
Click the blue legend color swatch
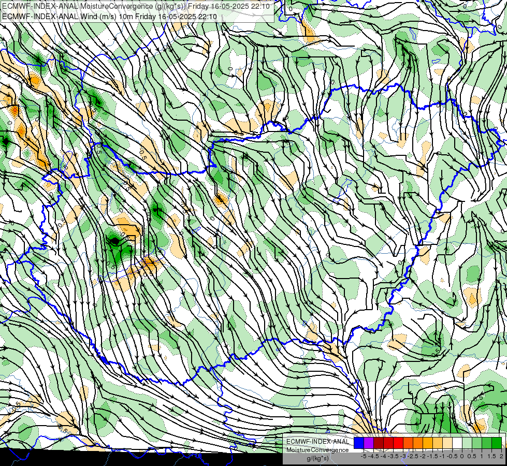pyautogui.click(x=359, y=443)
